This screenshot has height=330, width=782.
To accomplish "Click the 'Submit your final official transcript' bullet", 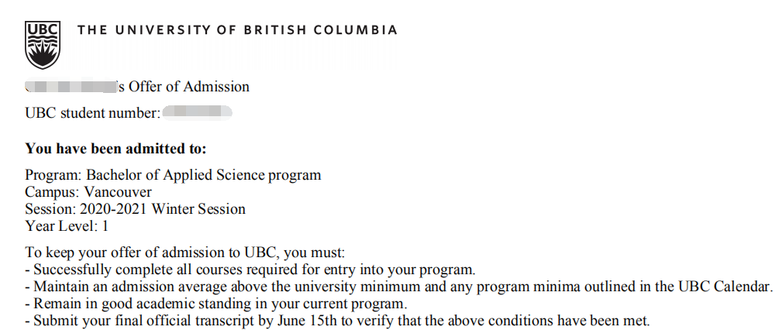I will 338,321.
